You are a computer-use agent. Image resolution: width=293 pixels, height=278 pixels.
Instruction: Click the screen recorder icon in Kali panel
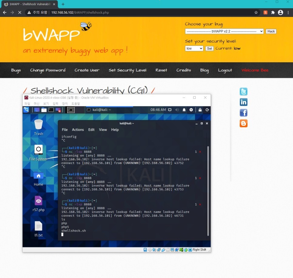58,110
